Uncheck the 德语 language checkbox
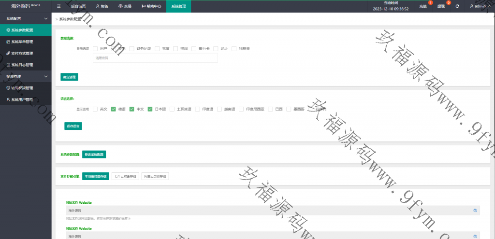Viewport: 495px width, 239px height. point(114,109)
